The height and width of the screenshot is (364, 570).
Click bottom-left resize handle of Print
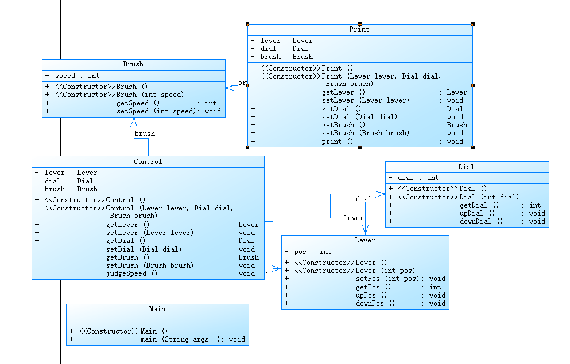tap(247, 147)
